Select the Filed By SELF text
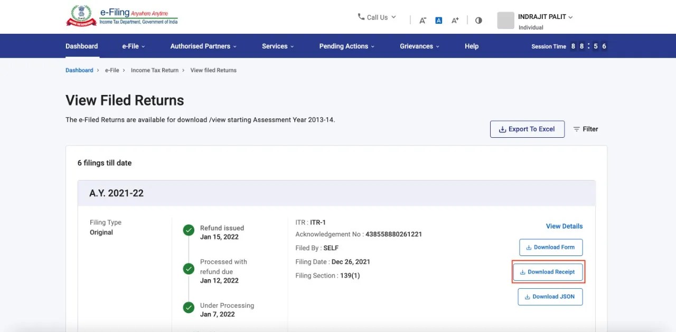Viewport: 676px width, 332px height. click(x=317, y=248)
